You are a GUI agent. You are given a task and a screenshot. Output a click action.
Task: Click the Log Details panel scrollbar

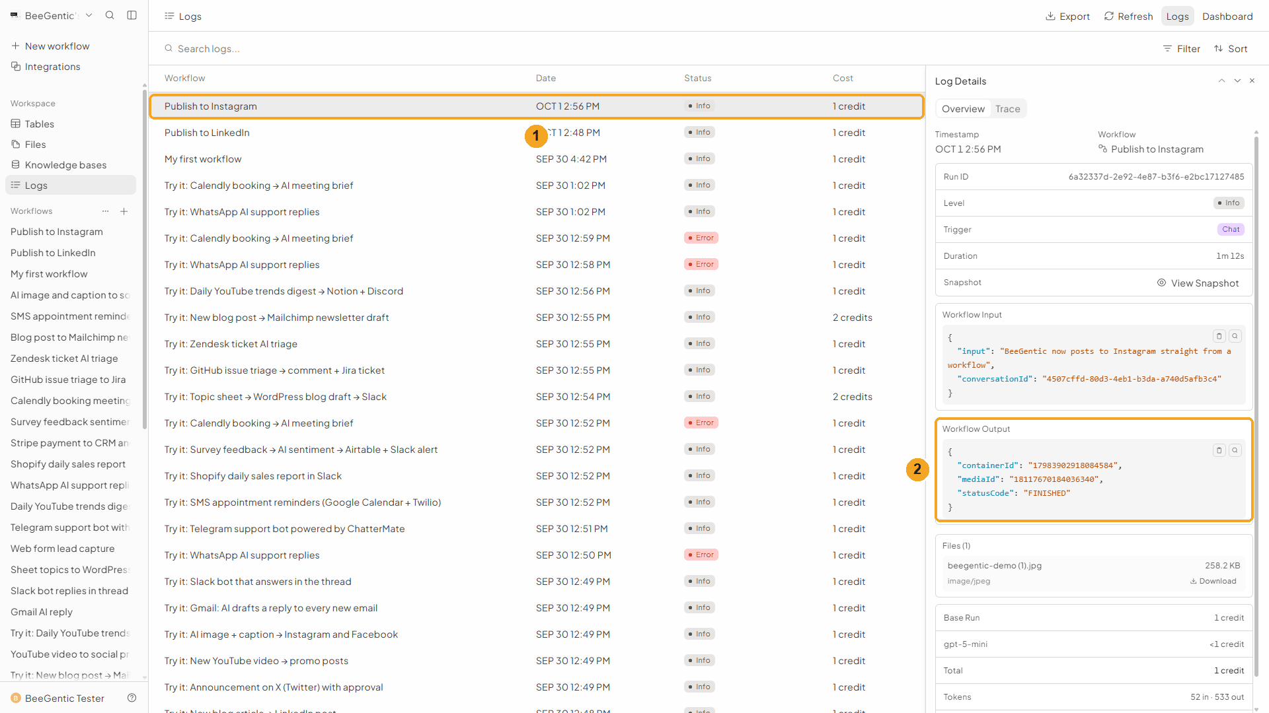pos(1256,406)
